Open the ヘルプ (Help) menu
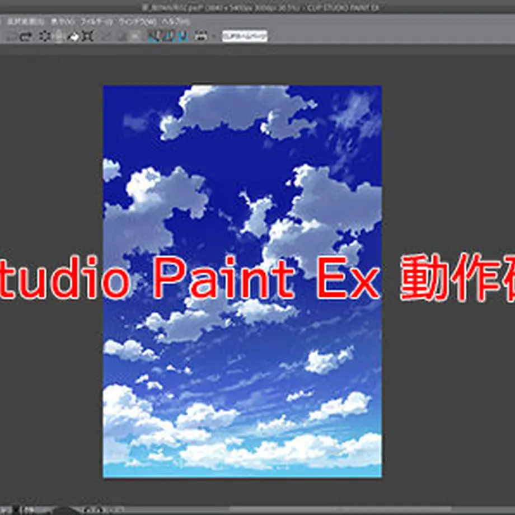Screen dimensions: 515x515 pyautogui.click(x=176, y=22)
